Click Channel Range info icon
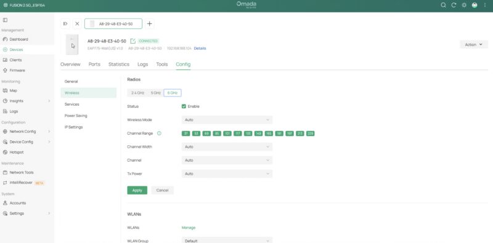The width and height of the screenshot is (493, 243). pos(159,133)
